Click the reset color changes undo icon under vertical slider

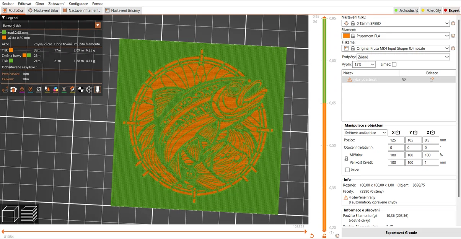312,236
